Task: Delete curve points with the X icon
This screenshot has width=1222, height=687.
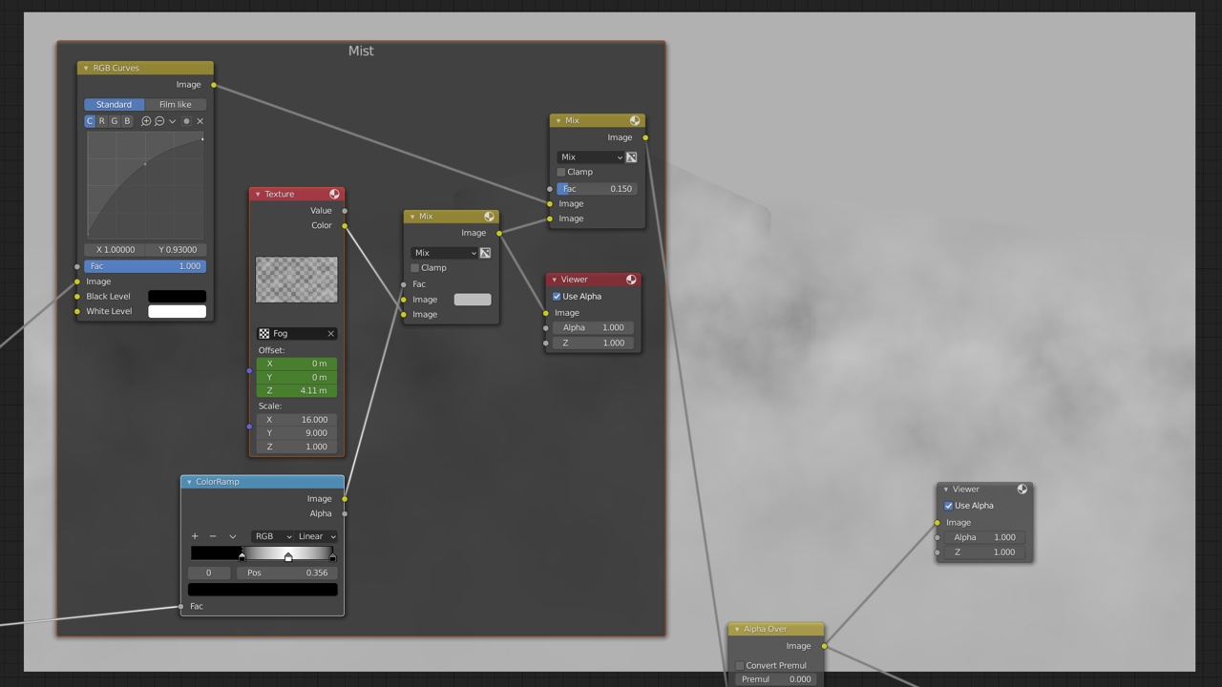Action: coord(200,121)
